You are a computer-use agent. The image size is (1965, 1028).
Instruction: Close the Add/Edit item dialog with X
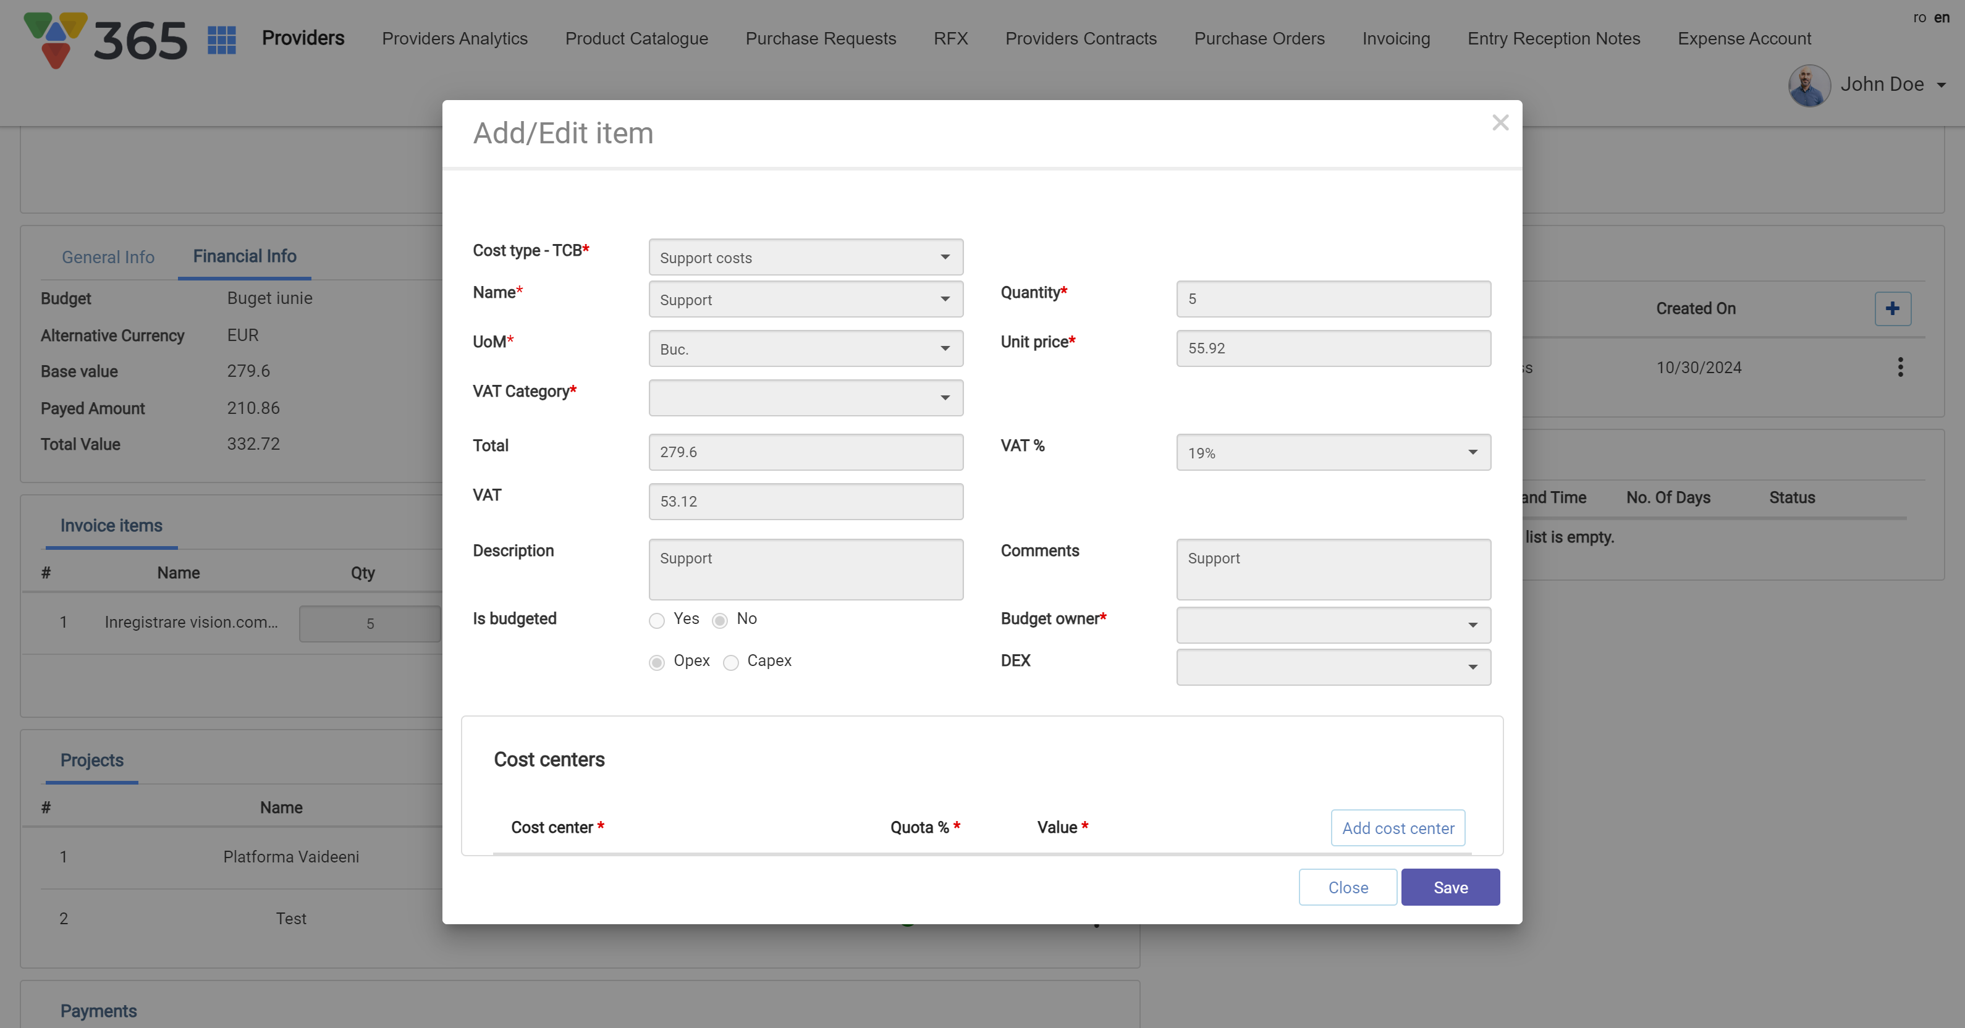pos(1500,123)
